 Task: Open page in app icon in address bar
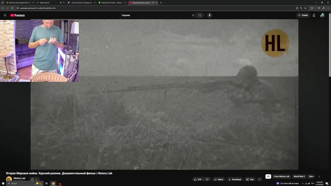pos(297,8)
